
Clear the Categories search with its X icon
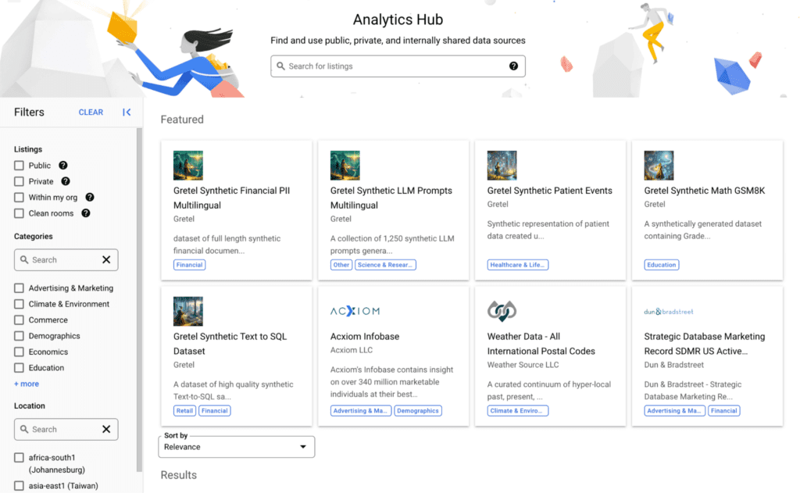click(x=105, y=259)
